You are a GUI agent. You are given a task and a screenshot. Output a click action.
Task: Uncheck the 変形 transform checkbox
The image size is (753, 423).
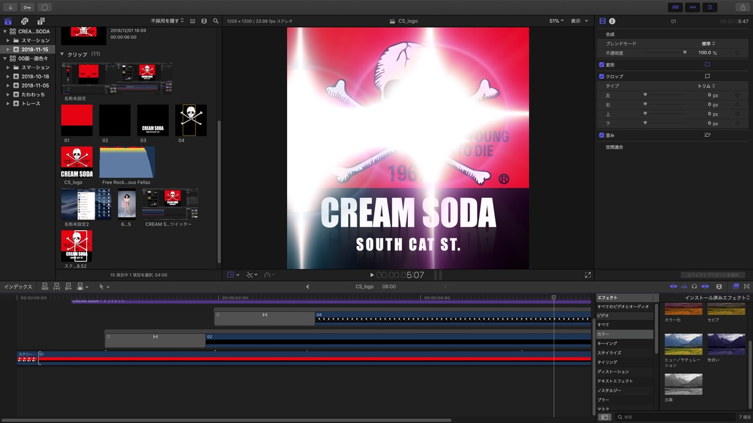tap(602, 65)
